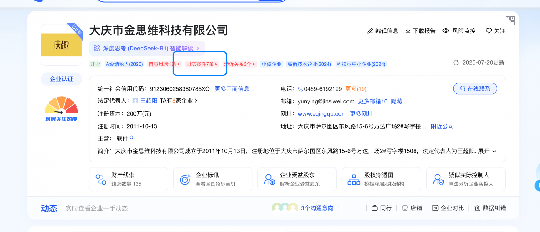Toggle 关注 heart to follow company
540x232 pixels.
tap(488, 31)
